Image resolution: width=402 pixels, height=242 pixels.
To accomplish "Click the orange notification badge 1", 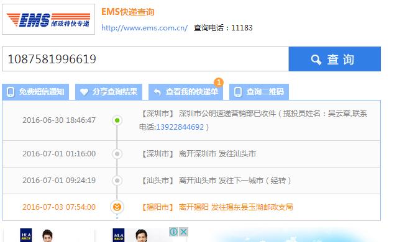I will (x=219, y=83).
